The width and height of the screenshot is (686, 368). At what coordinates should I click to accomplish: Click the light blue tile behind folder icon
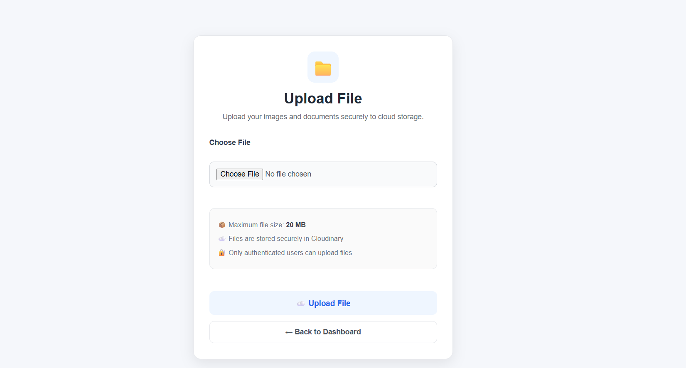pyautogui.click(x=323, y=67)
